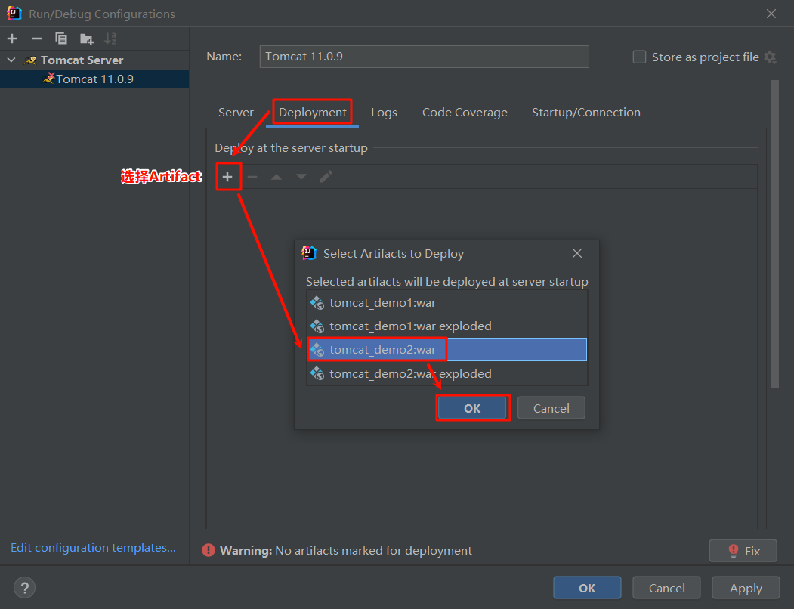Click IntelliJ logo in Select Artifacts dialog title
Screen dimensions: 794x609
[309, 253]
